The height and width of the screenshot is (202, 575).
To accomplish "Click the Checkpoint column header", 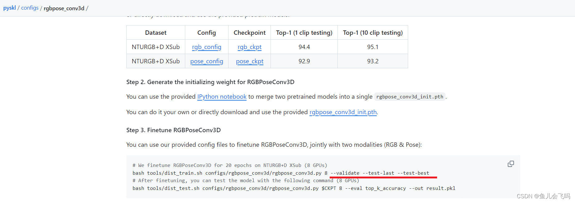I will 249,32.
